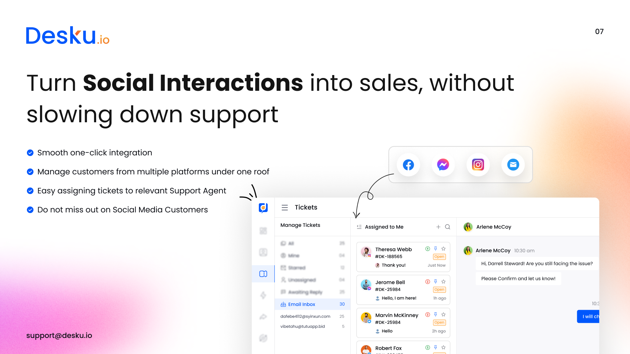Toggle open status on Jerome Bell ticket
Image resolution: width=630 pixels, height=354 pixels.
[x=439, y=290]
